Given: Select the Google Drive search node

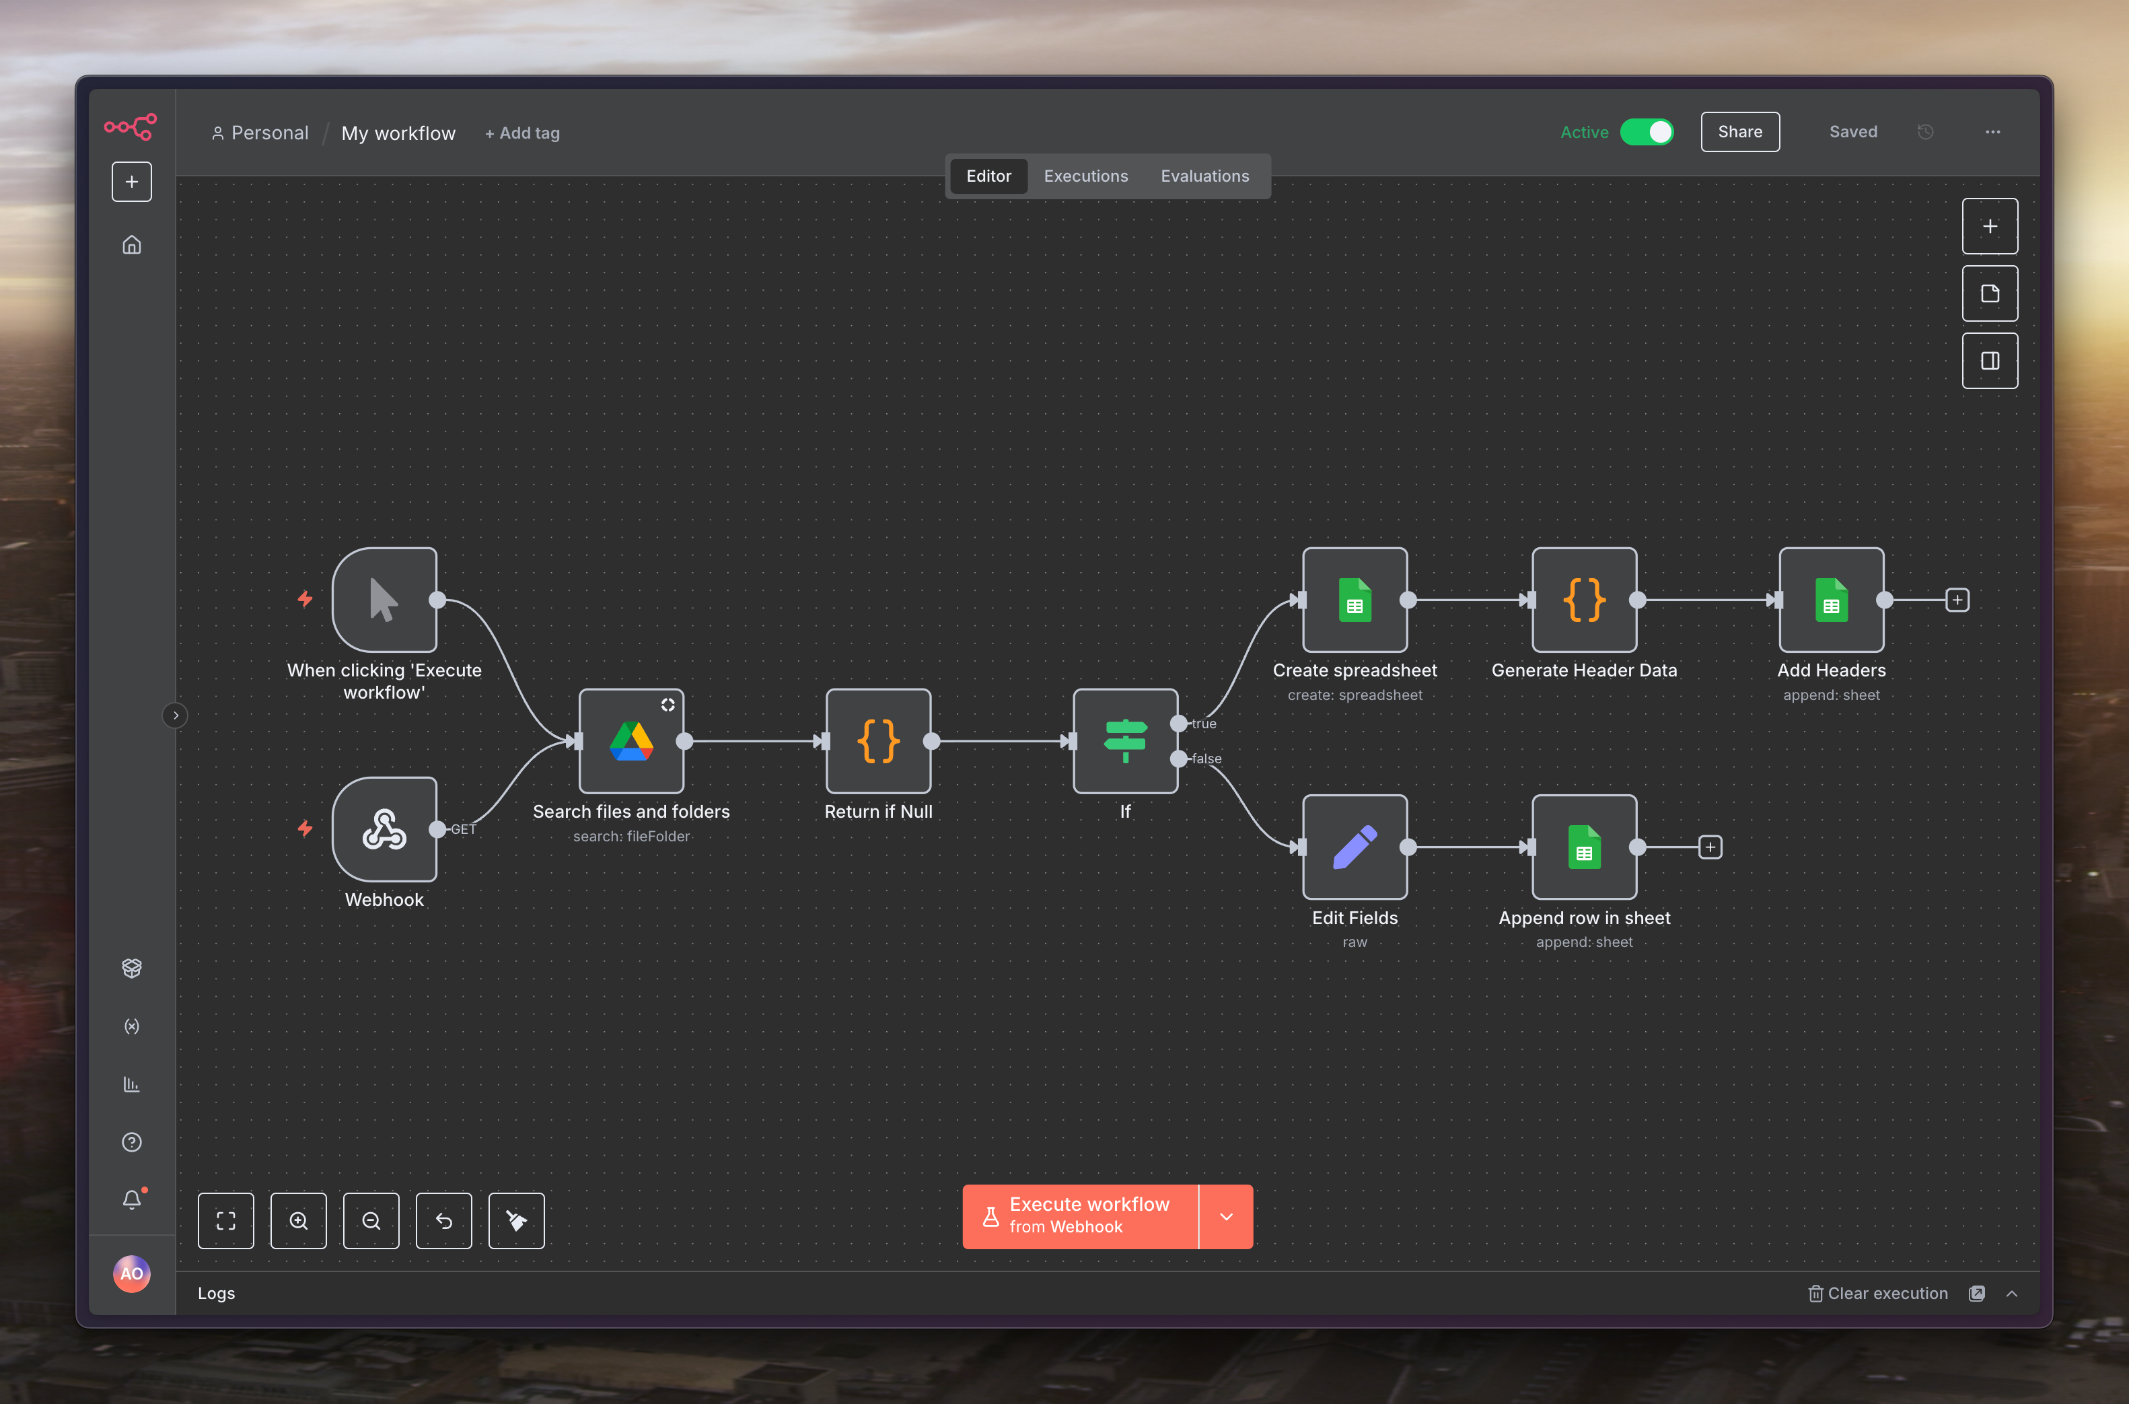Looking at the screenshot, I should tap(631, 740).
